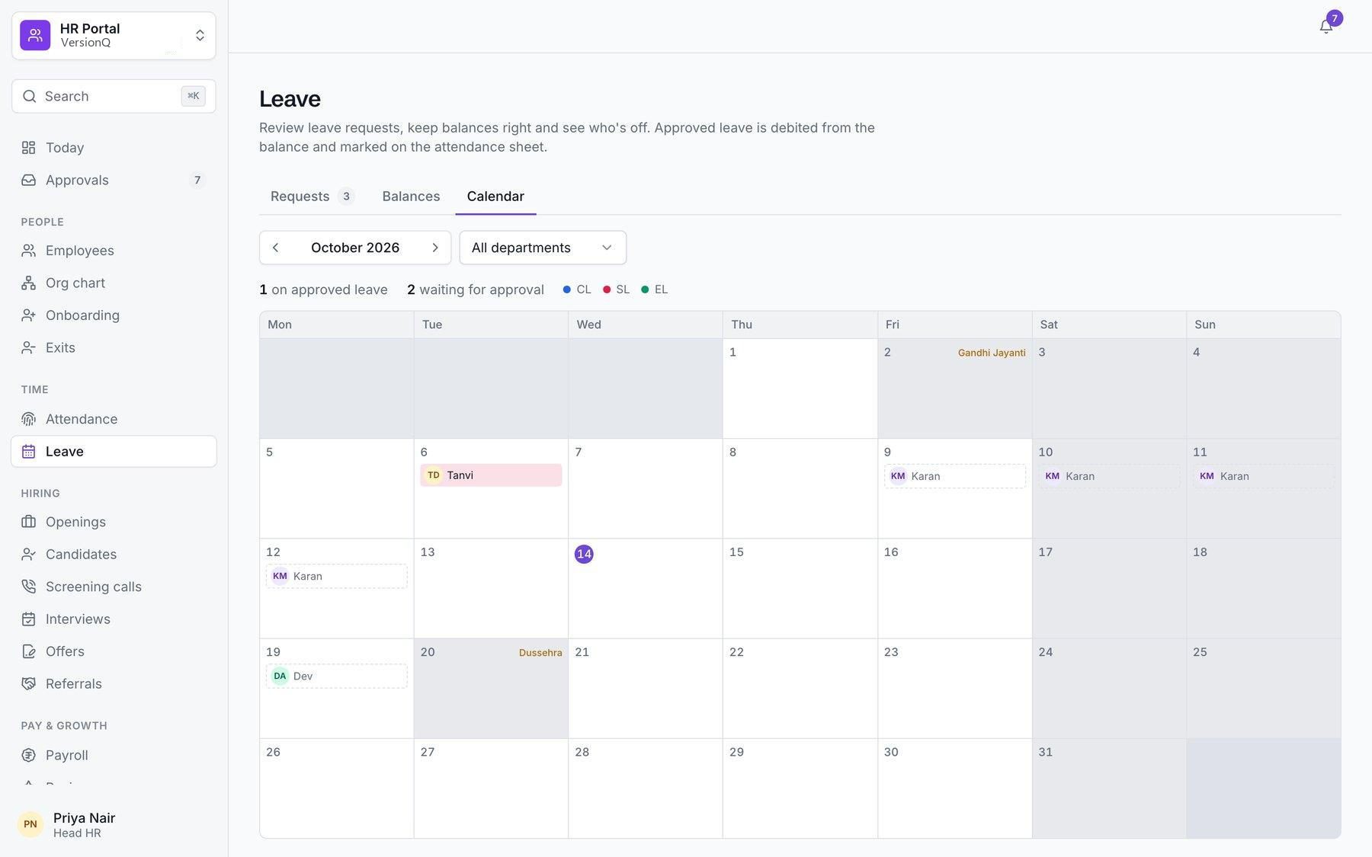
Task: Click the Search input field
Action: (x=114, y=96)
